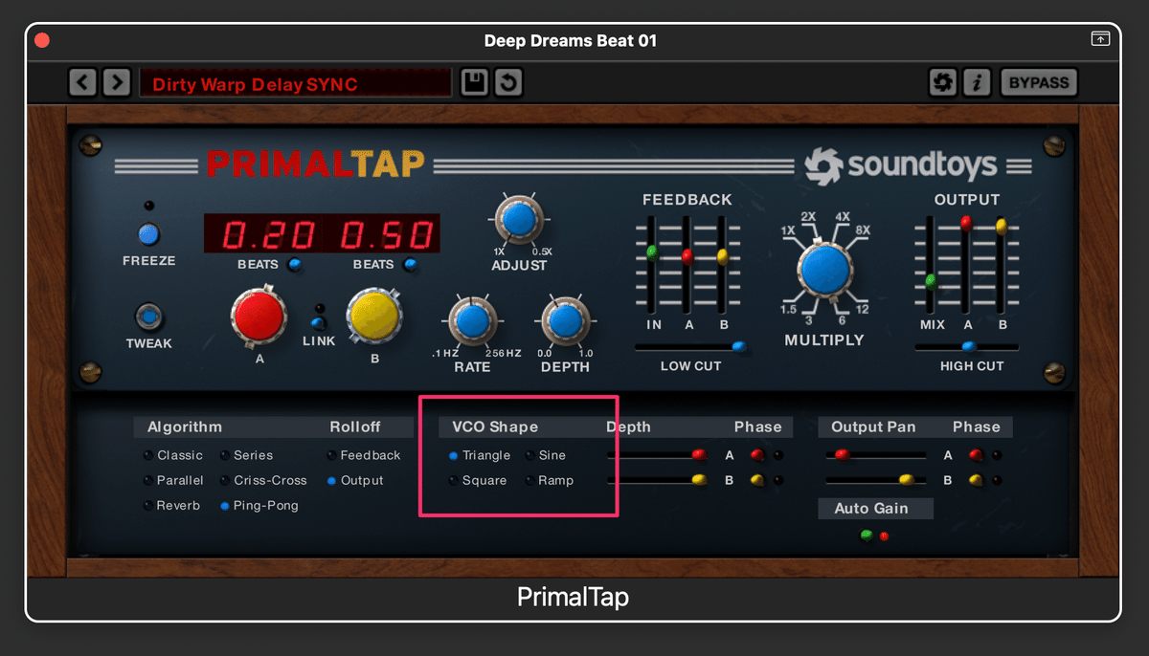Click the LOW CUT slider handle

737,347
